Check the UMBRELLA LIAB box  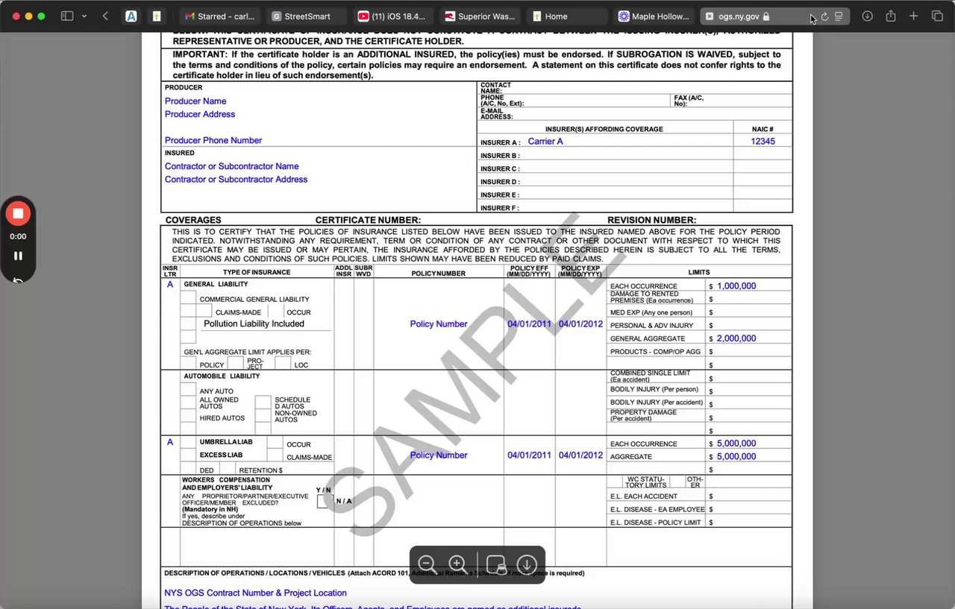point(188,442)
